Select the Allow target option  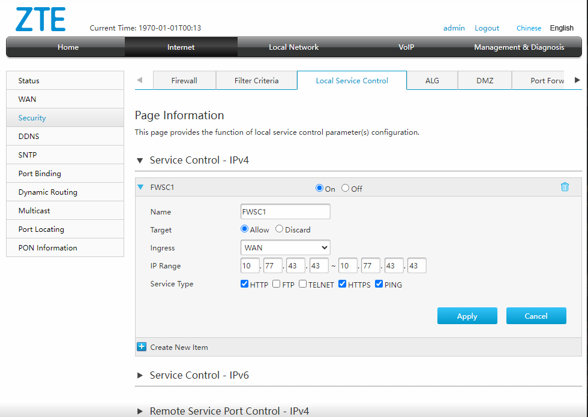(244, 229)
